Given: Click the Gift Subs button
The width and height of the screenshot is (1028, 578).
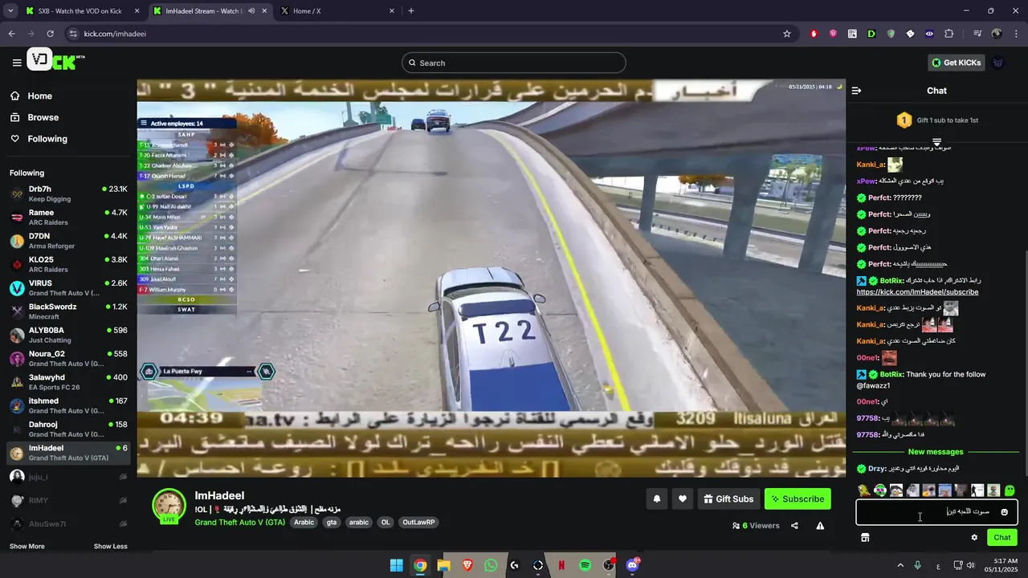Looking at the screenshot, I should (x=728, y=499).
